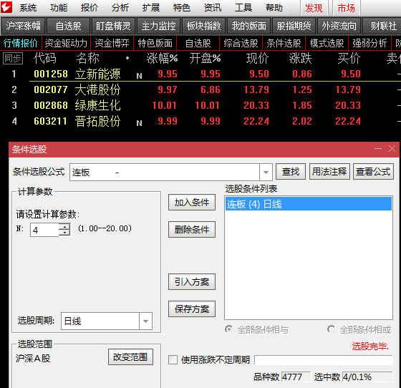This screenshot has height=388, width=401.
Task: Click the 同步 button in table header
Action: coord(13,59)
